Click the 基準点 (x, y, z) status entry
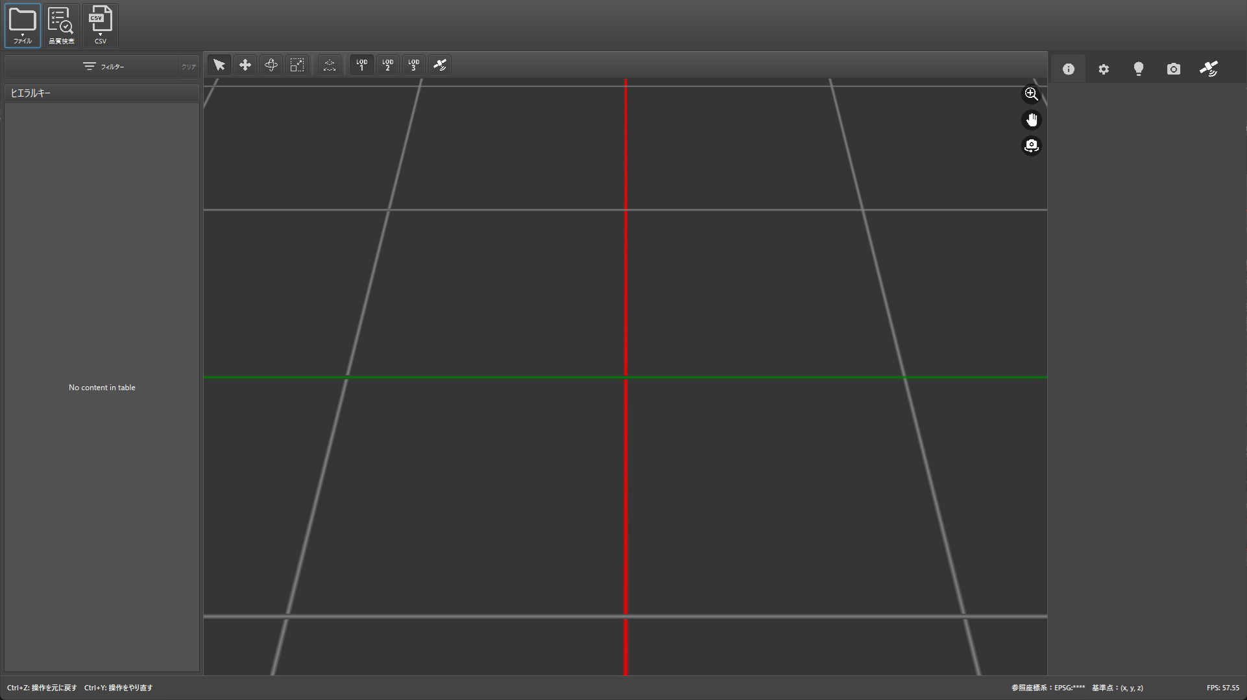 [1117, 688]
